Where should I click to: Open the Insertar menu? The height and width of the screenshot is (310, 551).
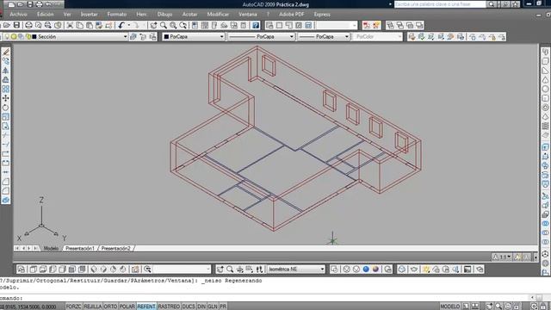89,15
